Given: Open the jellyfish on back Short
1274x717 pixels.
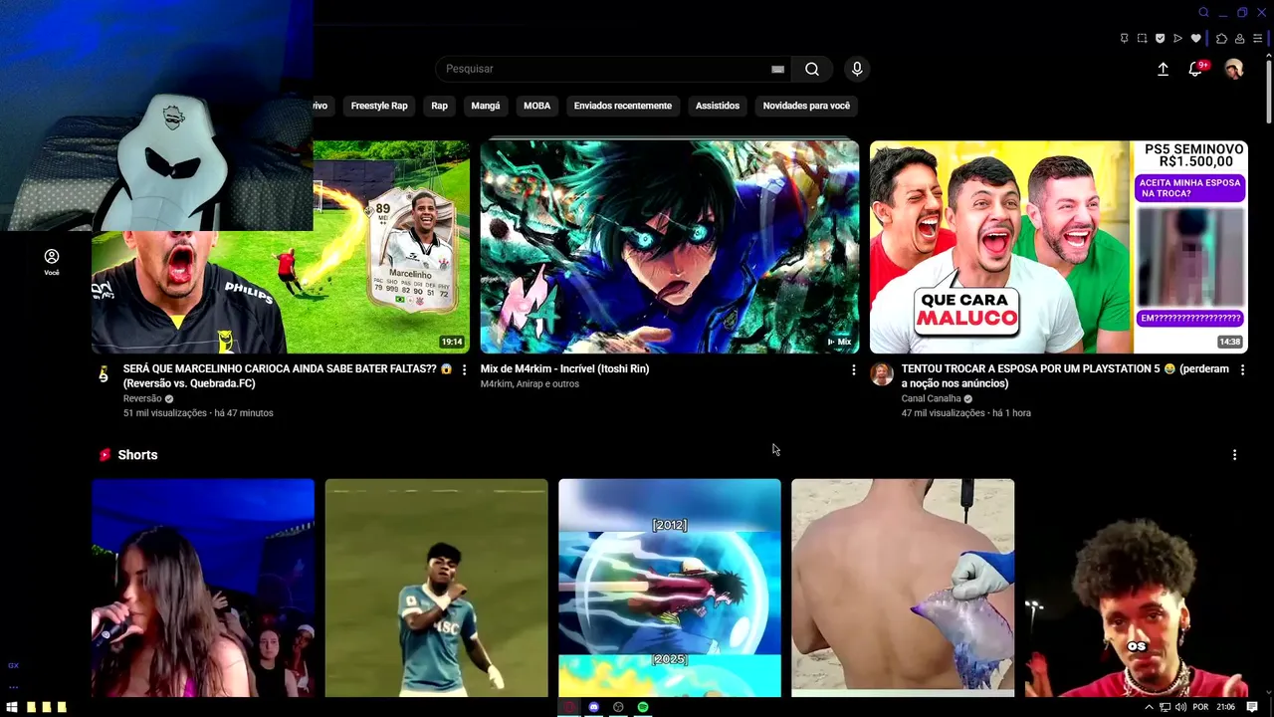Looking at the screenshot, I should pyautogui.click(x=903, y=588).
